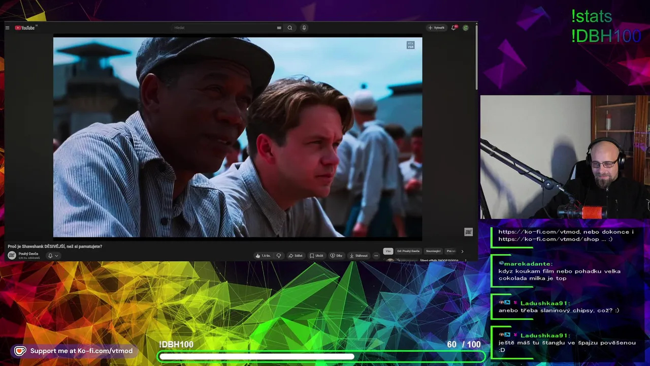The image size is (650, 366).
Task: Like the video with 1,6 tis. likes
Action: pos(263,256)
